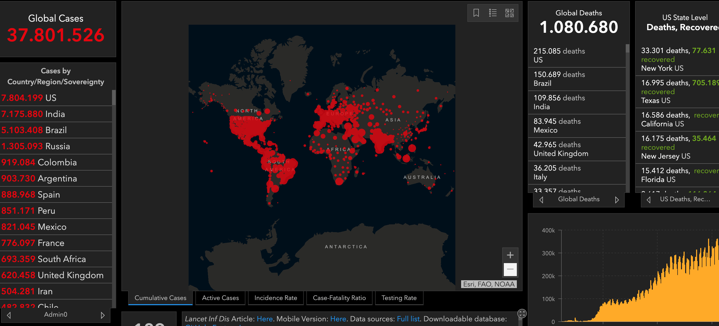Zoom in on the map

(x=510, y=255)
